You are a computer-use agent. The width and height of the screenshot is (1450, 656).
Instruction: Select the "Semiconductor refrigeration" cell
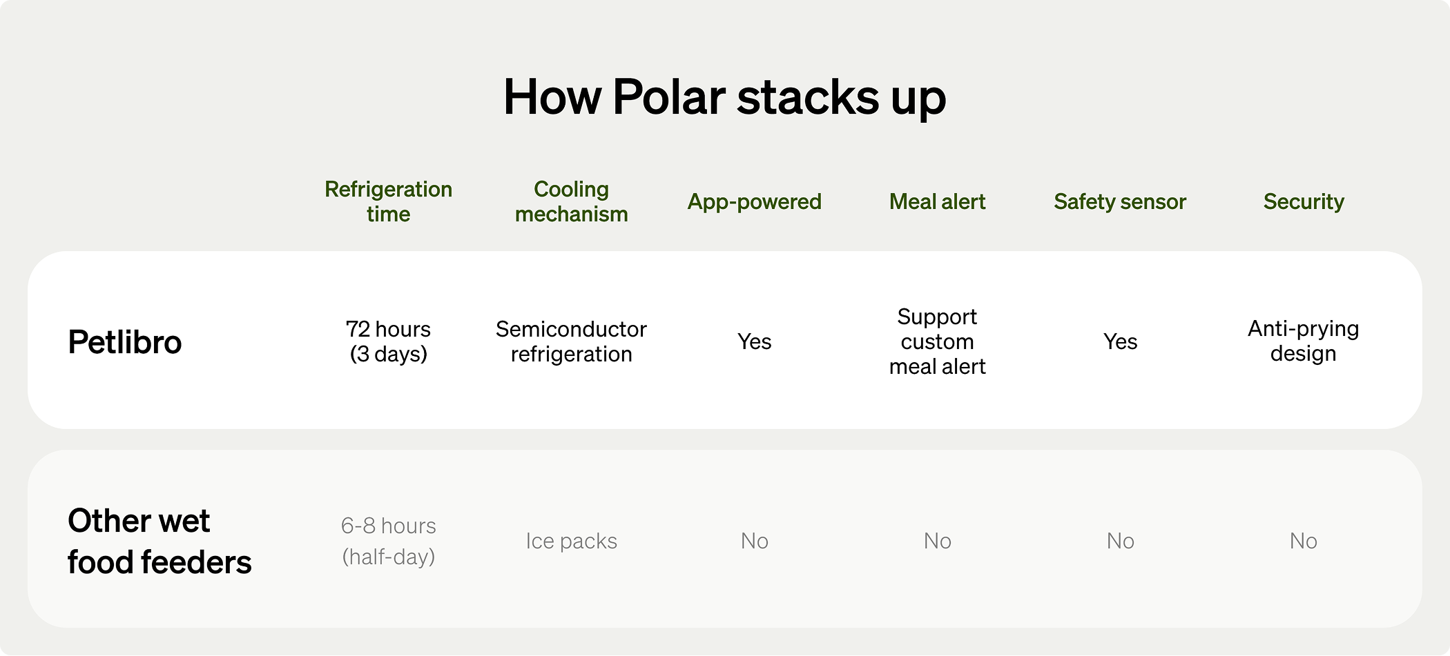point(571,341)
